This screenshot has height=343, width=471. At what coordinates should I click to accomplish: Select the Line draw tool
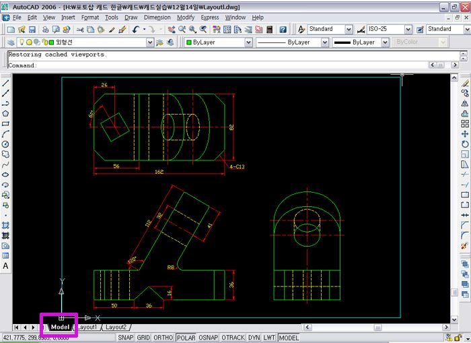click(x=5, y=83)
